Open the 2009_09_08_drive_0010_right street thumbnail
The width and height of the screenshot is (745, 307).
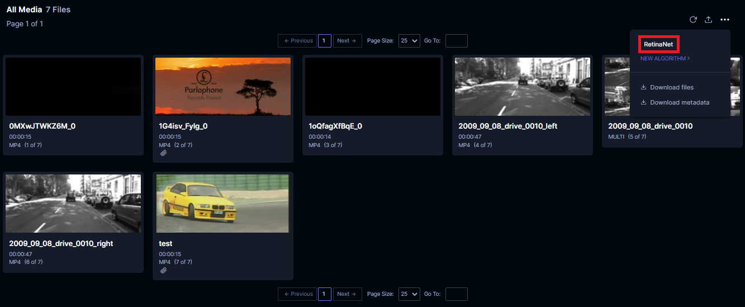click(x=73, y=204)
